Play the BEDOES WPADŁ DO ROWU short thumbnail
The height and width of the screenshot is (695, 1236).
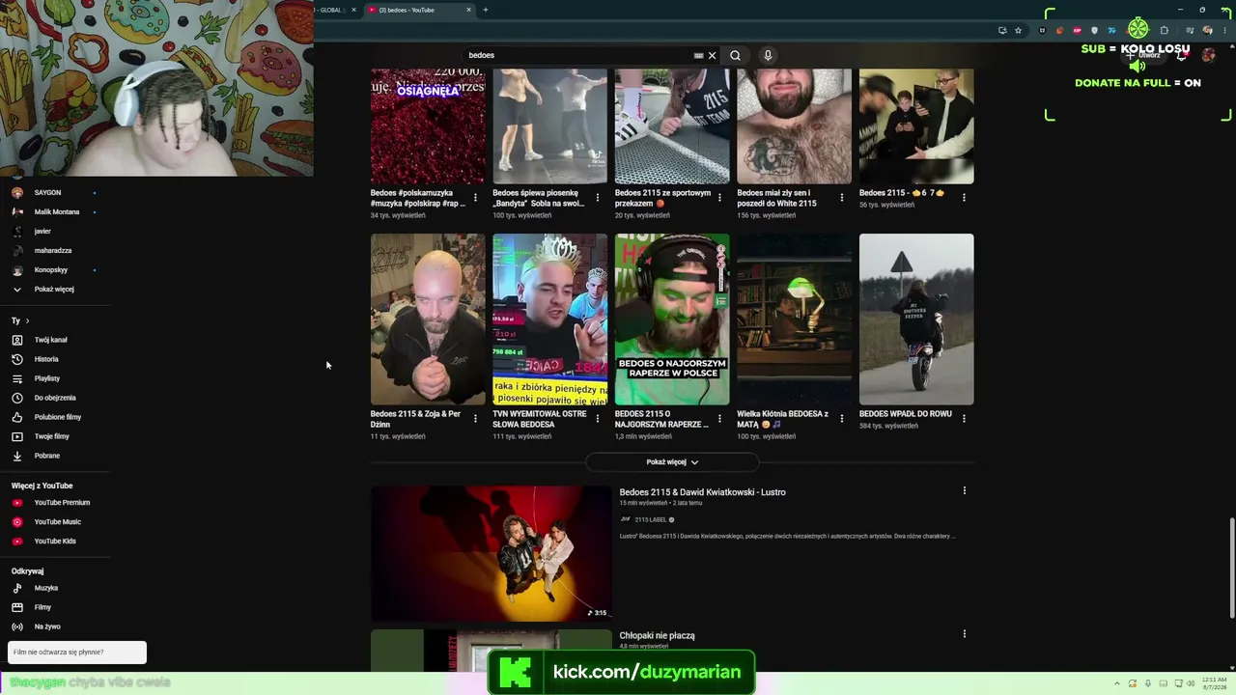pyautogui.click(x=916, y=319)
